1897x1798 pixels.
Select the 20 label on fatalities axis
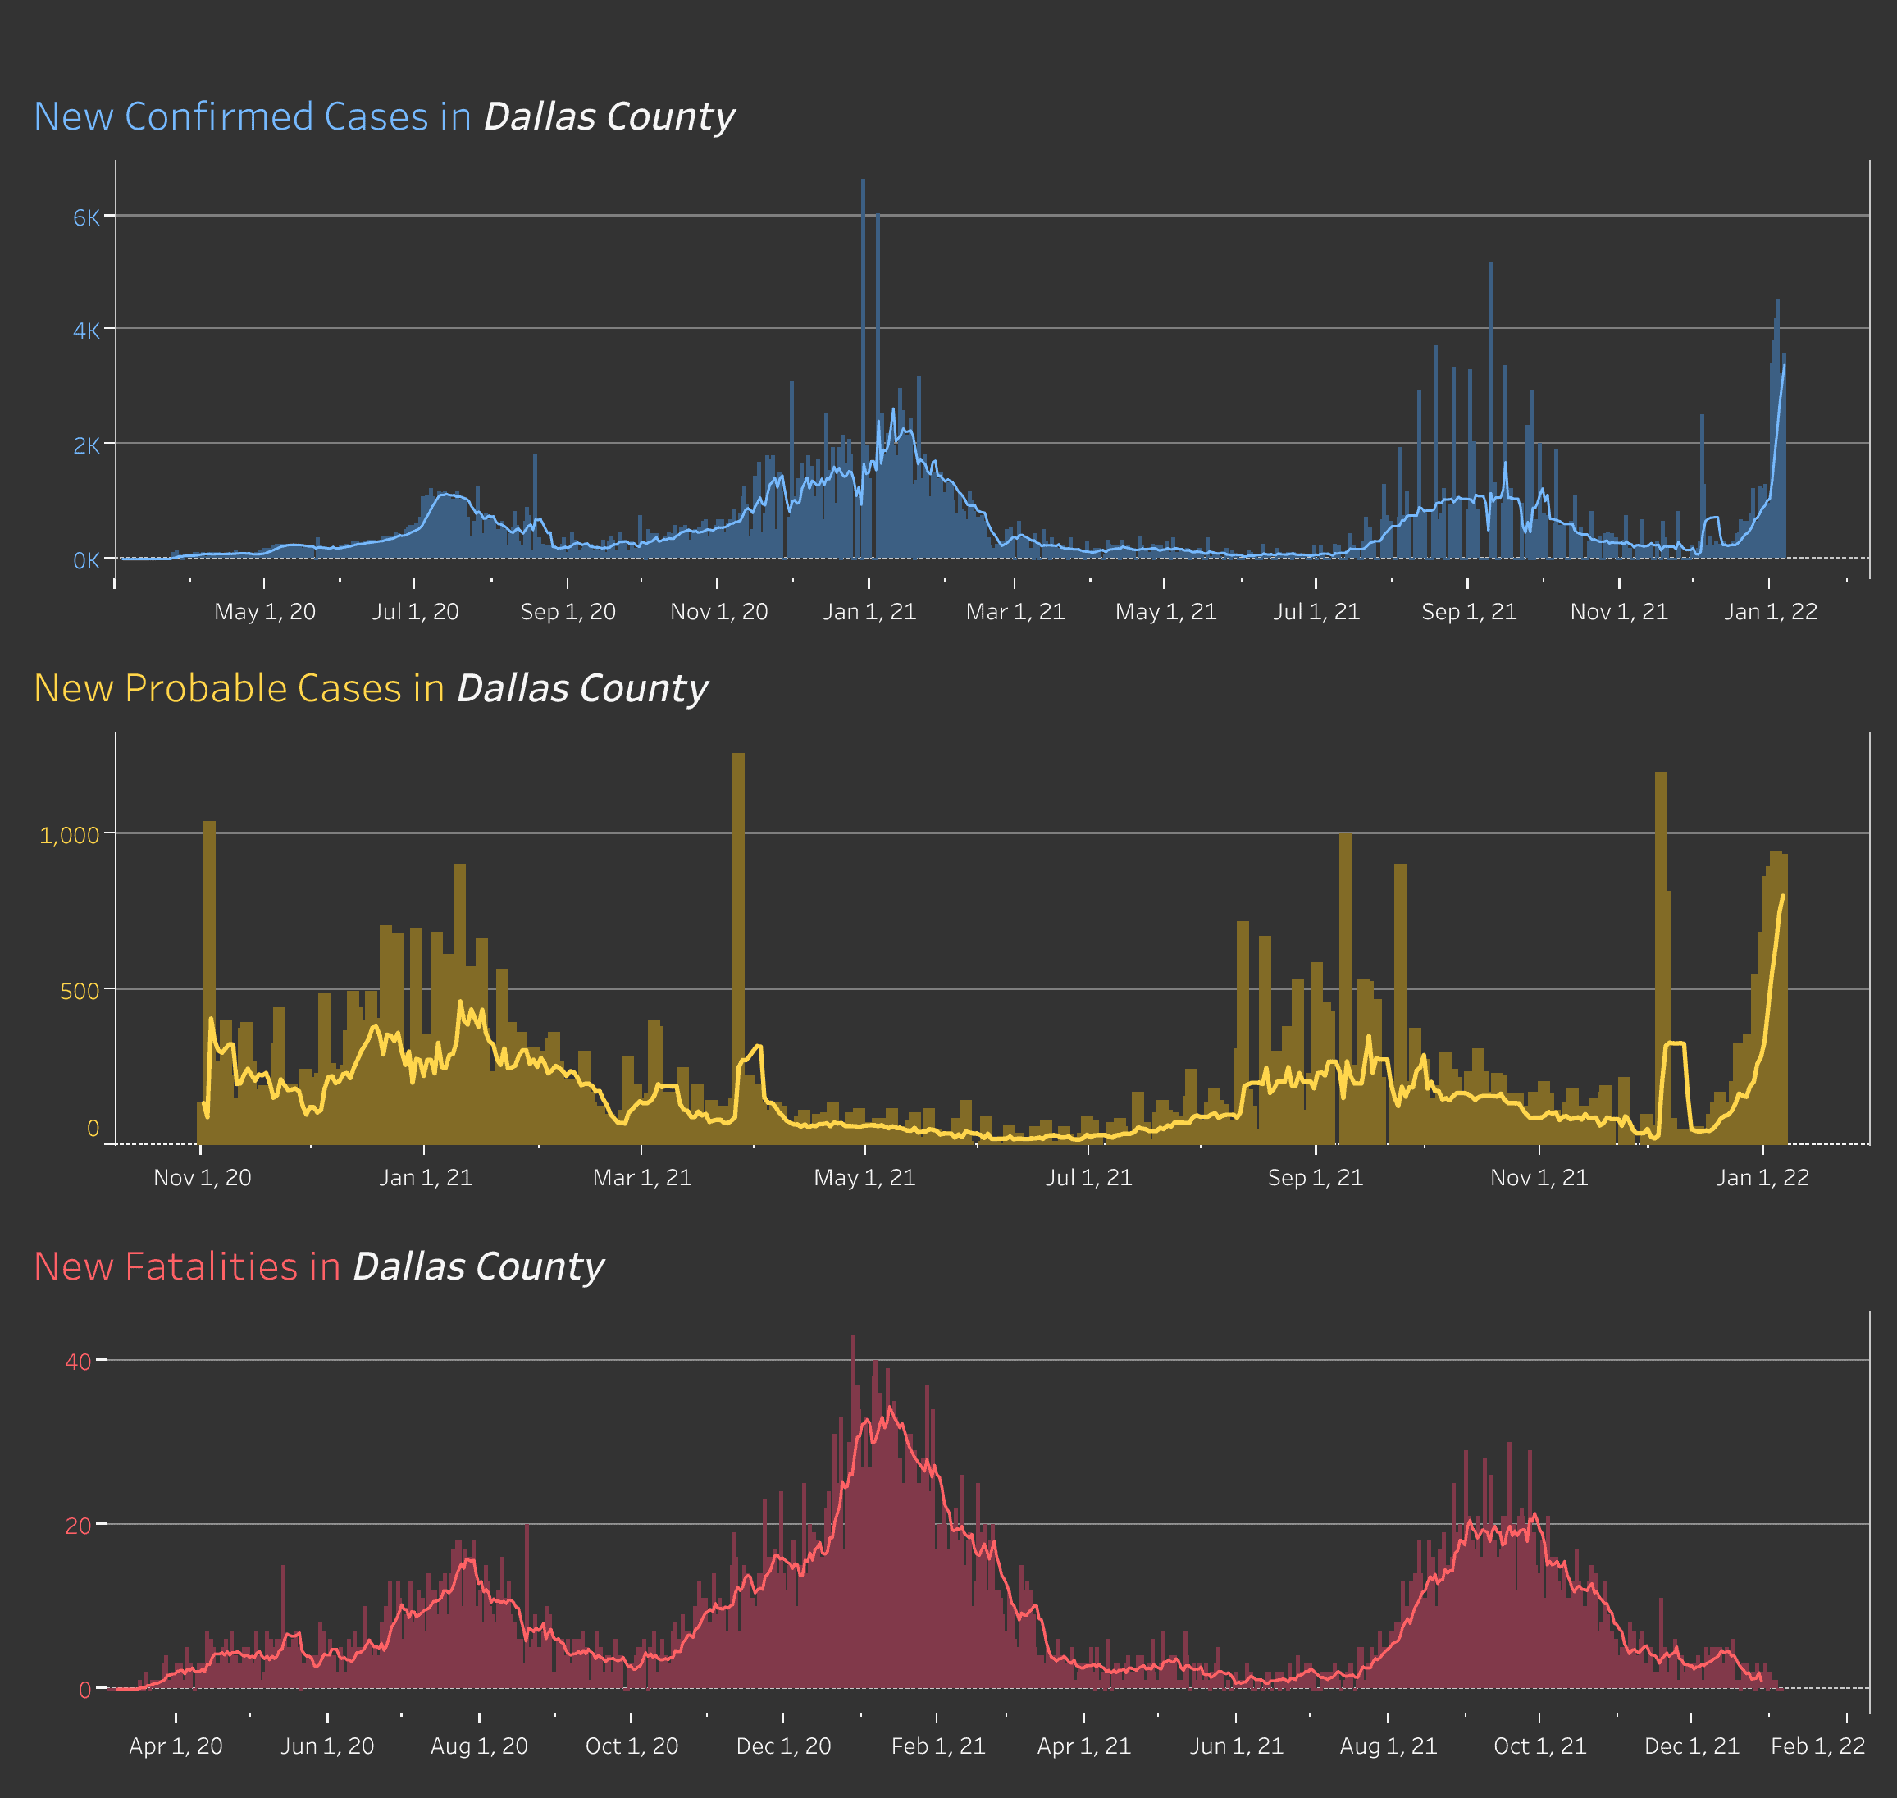pos(79,1526)
